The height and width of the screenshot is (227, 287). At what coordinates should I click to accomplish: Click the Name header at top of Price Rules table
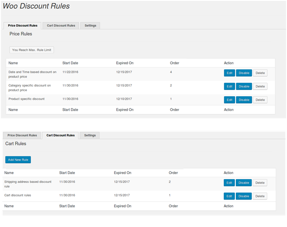point(13,63)
